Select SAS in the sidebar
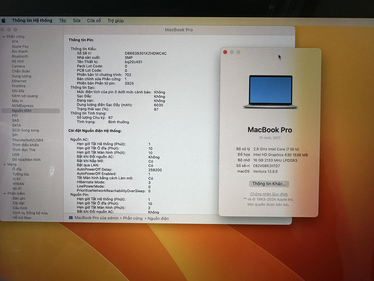Screen dimensions: 374x281 click(x=15, y=120)
